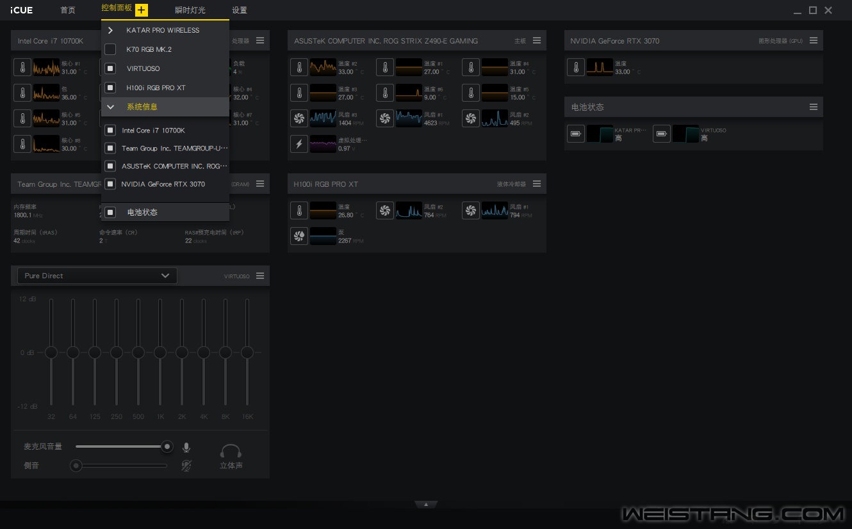Viewport: 852px width, 529px height.
Task: Click the bottom panel expand arrow
Action: click(426, 505)
